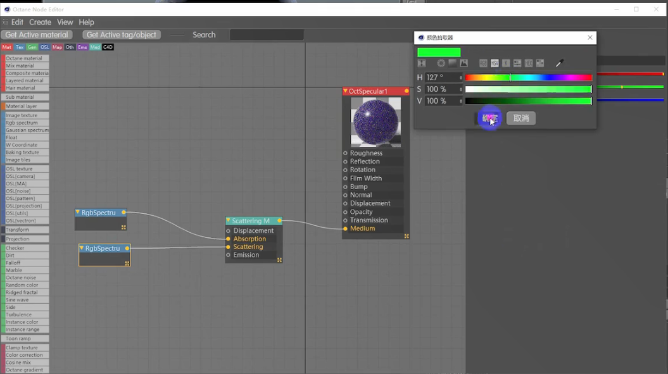This screenshot has height=374, width=668.
Task: Open the Help menu
Action: click(86, 22)
